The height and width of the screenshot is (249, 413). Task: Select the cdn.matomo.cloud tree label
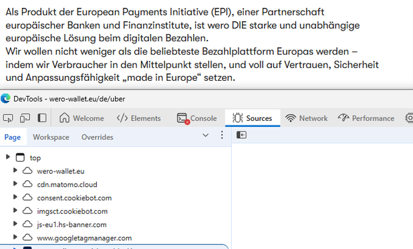[67, 184]
